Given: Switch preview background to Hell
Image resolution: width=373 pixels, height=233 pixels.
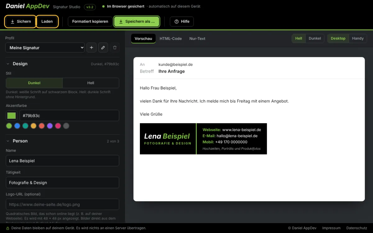Looking at the screenshot, I should (x=299, y=39).
